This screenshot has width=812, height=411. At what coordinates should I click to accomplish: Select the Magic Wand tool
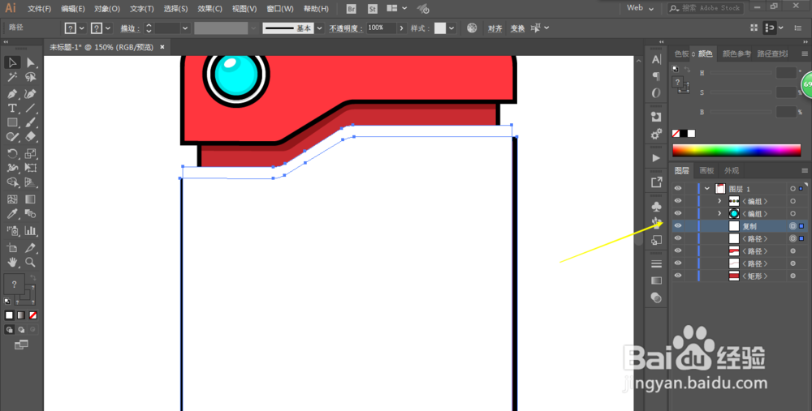(12, 77)
